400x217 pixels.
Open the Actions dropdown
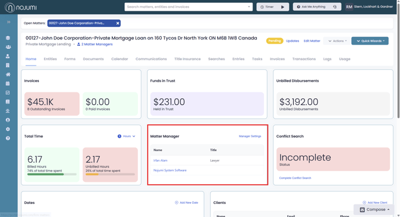tap(337, 41)
